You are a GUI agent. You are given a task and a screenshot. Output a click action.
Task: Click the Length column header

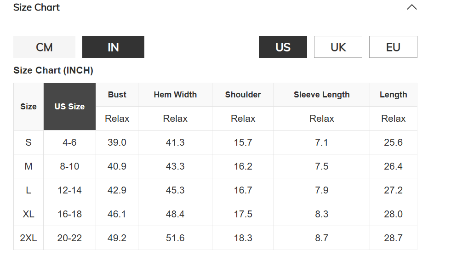point(393,95)
